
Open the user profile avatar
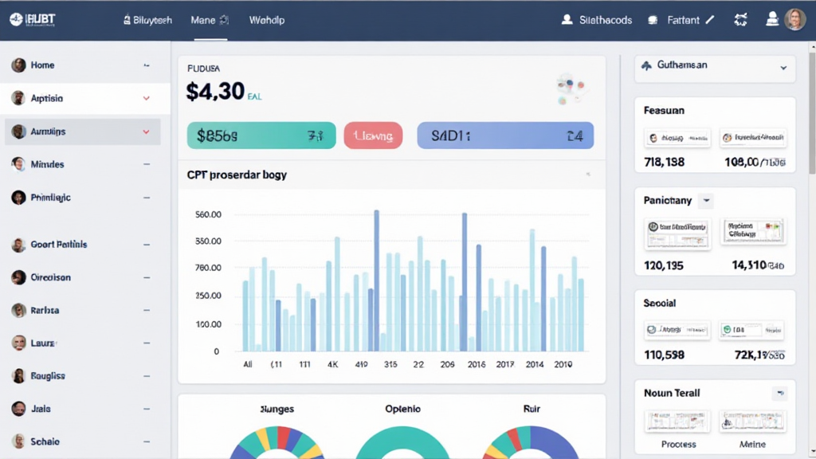(794, 20)
